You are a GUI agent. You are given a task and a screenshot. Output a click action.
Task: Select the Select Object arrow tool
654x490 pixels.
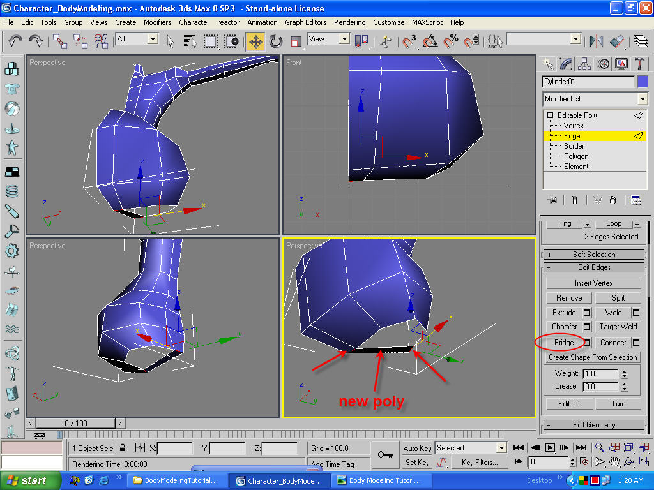(170, 41)
